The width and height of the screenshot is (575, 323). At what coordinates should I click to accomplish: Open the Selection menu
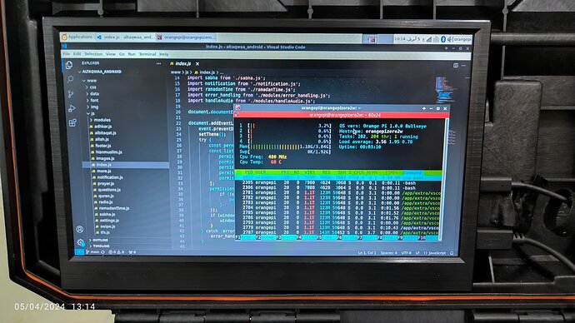(x=93, y=54)
